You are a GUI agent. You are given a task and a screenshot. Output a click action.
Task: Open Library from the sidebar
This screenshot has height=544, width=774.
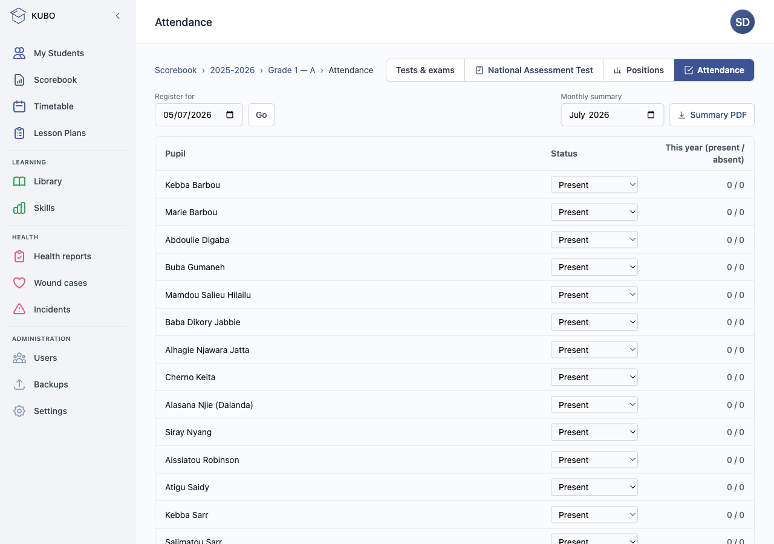pyautogui.click(x=68, y=181)
